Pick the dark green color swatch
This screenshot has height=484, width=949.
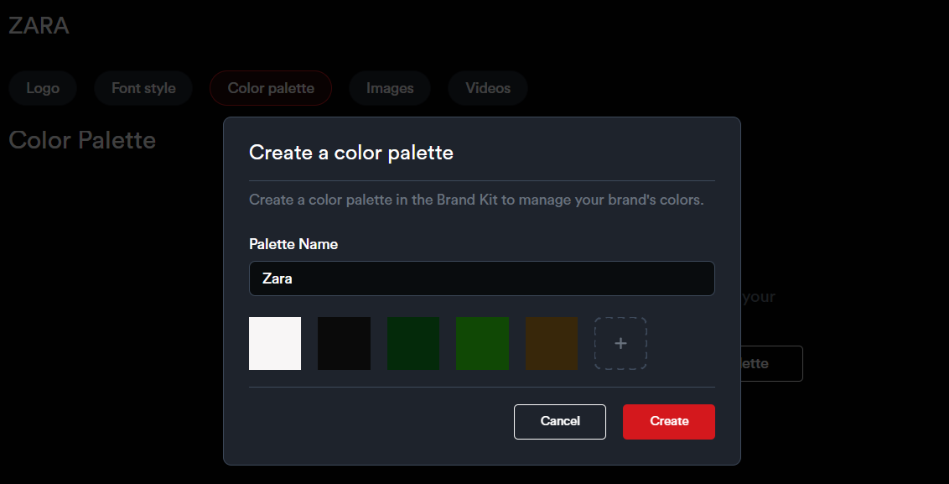click(x=413, y=343)
